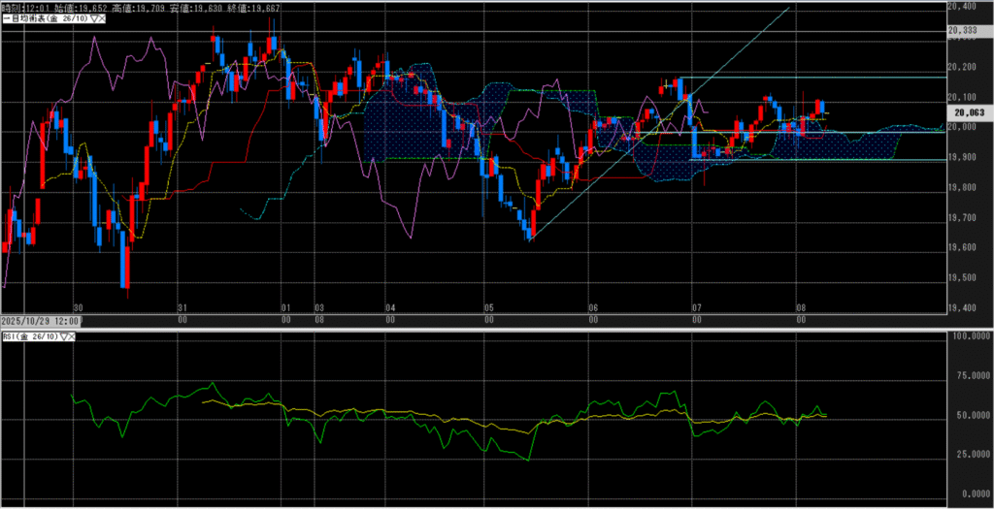The height and width of the screenshot is (509, 994).
Task: Click the Ichimoku indicator label text
Action: 44,17
